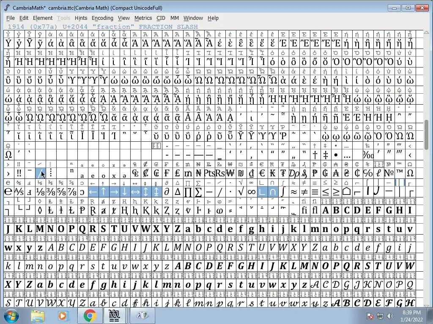Select the fraction slash glyph cell
Screen dimensions: 433x324
(40, 173)
